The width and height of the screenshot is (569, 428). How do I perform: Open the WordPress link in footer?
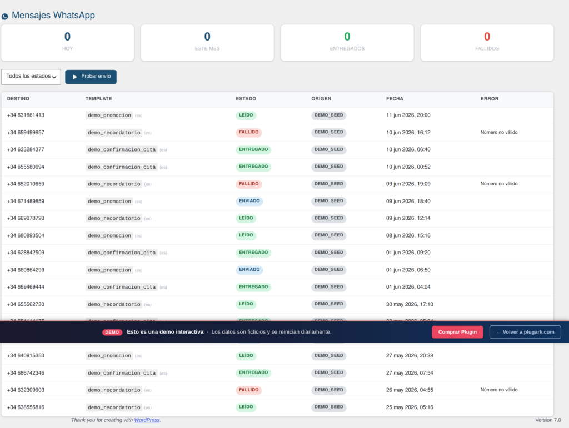coord(147,420)
